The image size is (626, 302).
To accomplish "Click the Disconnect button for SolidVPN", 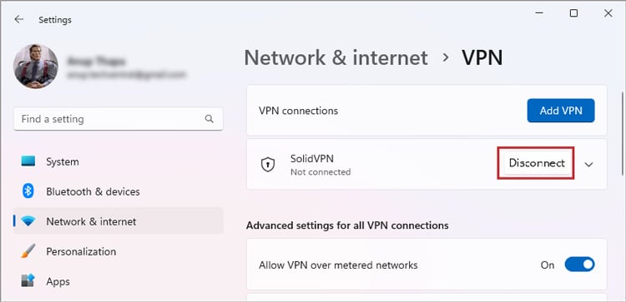I will 536,163.
